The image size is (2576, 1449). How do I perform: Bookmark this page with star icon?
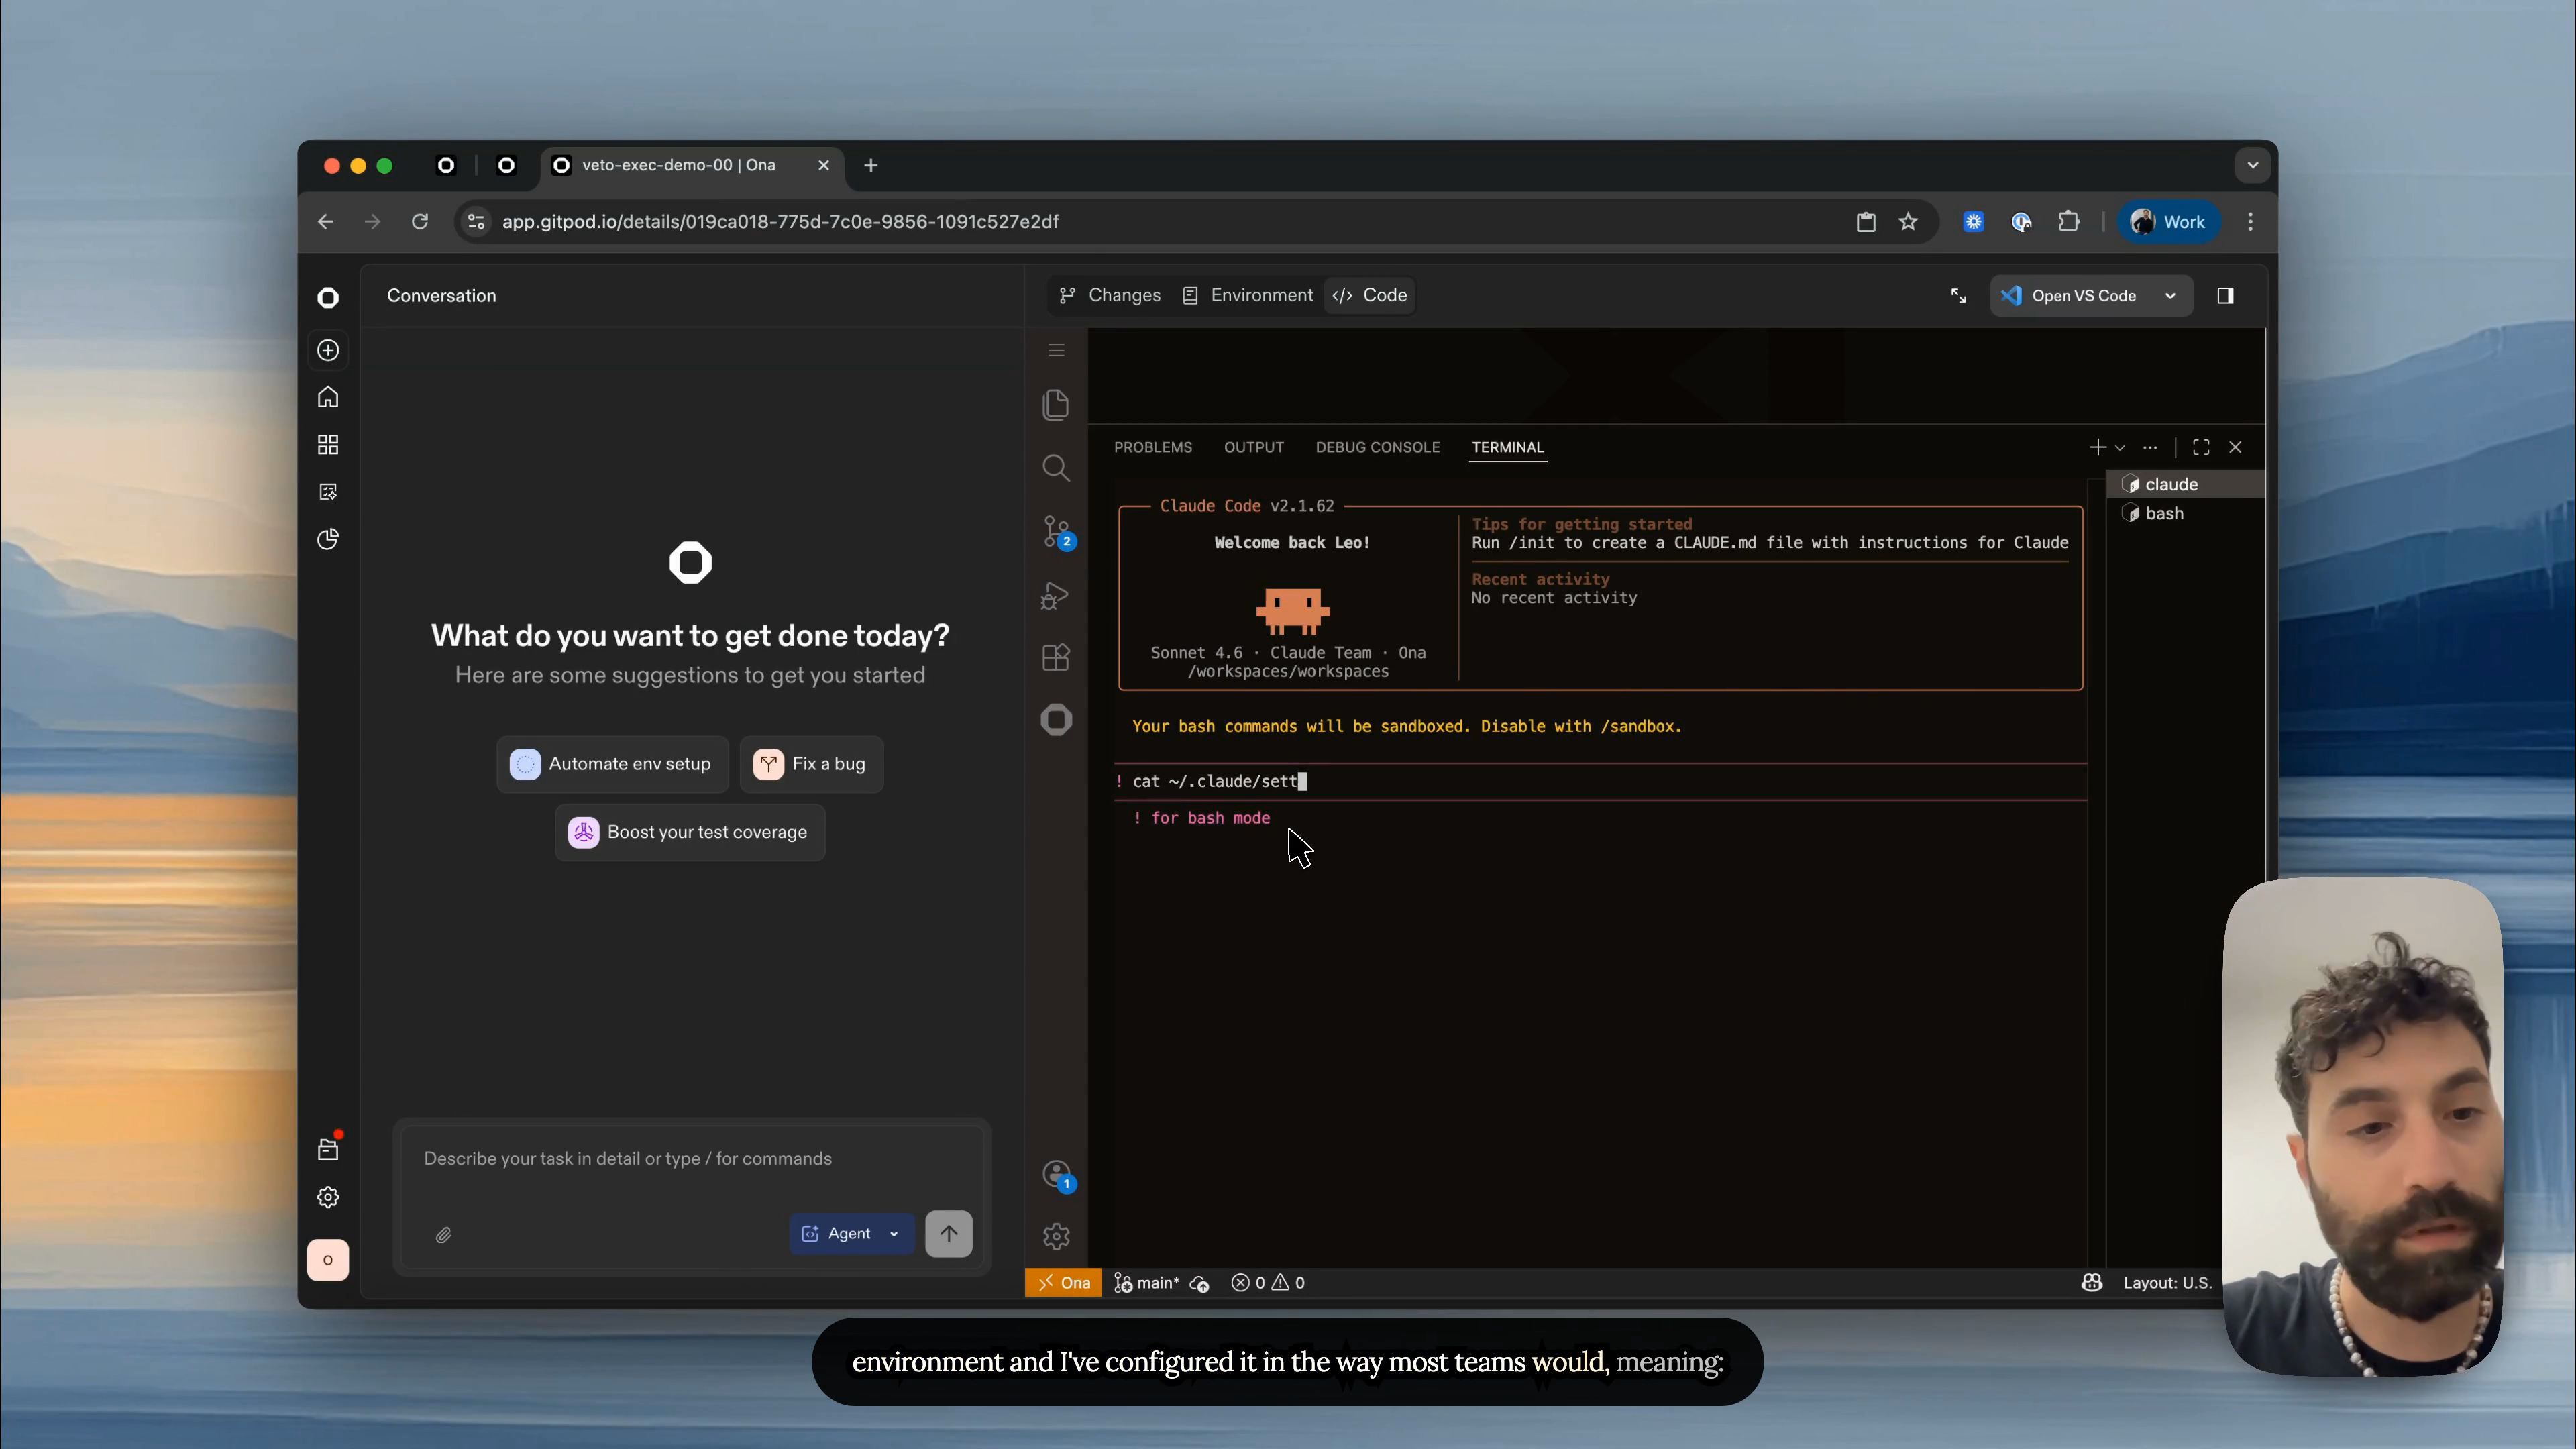1908,222
